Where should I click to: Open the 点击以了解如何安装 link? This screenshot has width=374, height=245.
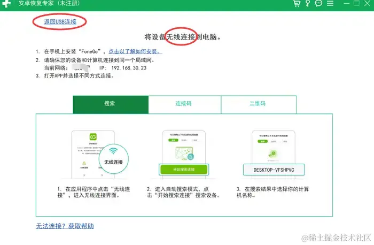click(x=135, y=51)
